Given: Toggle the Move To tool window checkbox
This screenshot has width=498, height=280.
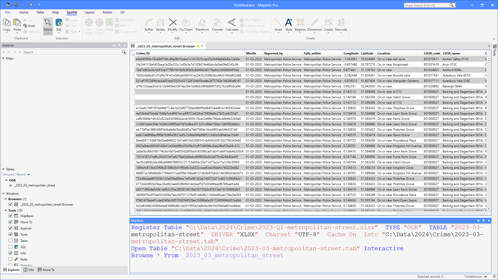Looking at the screenshot, I should 10,222.
